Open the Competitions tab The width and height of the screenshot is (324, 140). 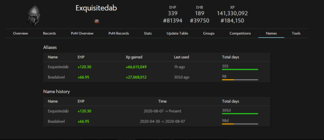click(x=240, y=33)
